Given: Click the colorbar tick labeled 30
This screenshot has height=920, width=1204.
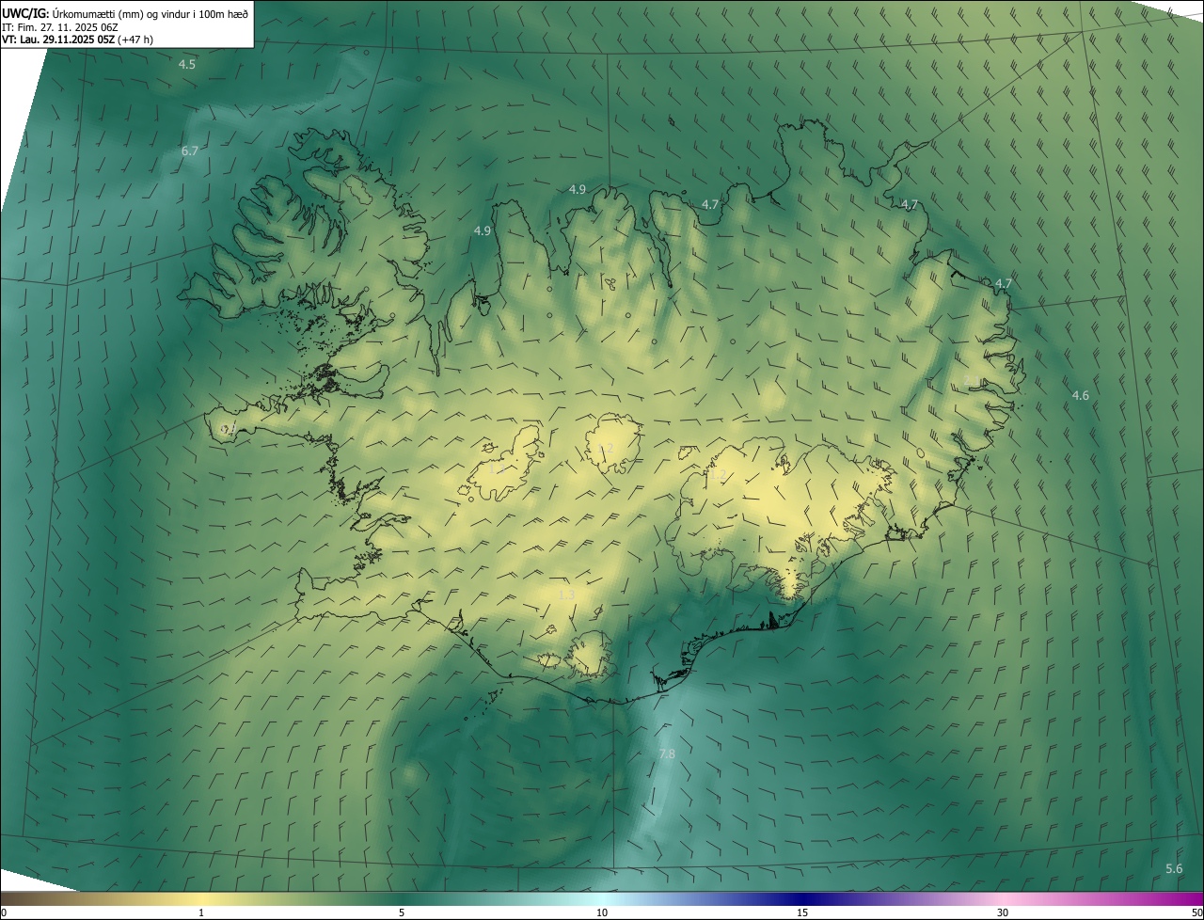Looking at the screenshot, I should pos(1003,913).
